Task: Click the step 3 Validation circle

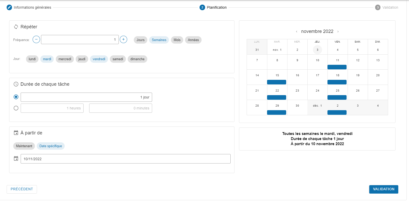Action: (x=378, y=7)
